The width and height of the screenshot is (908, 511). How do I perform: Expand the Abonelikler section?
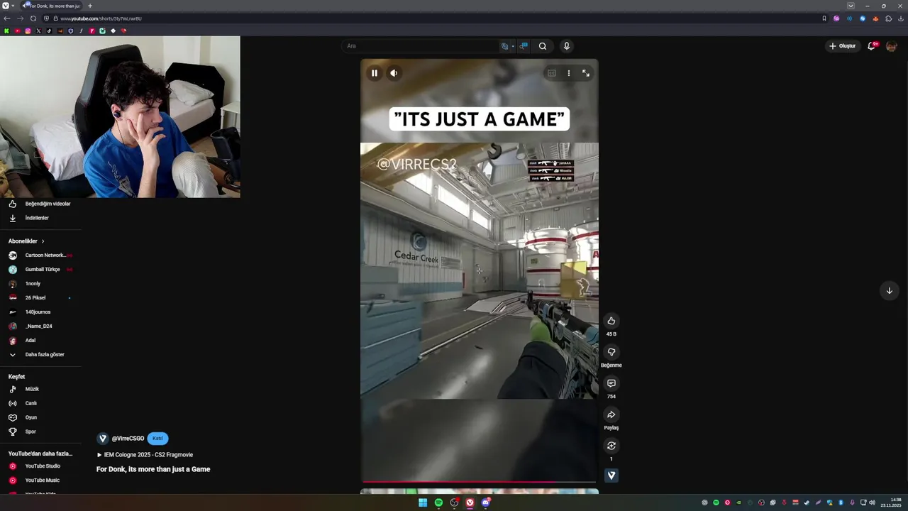[x=26, y=241]
